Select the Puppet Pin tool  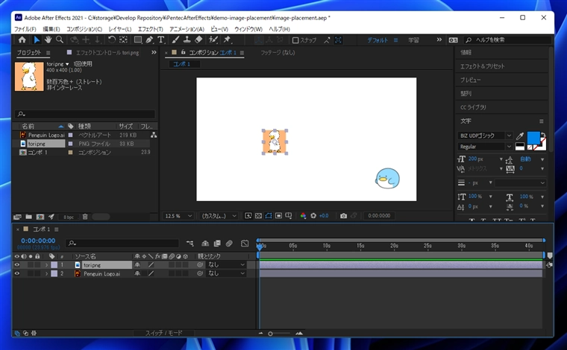(x=227, y=40)
